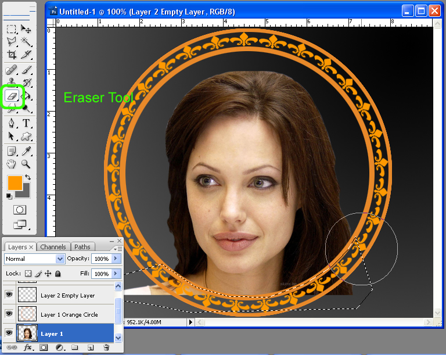Viewport: 446px width, 355px height.
Task: Create a new layer
Action: click(91, 347)
